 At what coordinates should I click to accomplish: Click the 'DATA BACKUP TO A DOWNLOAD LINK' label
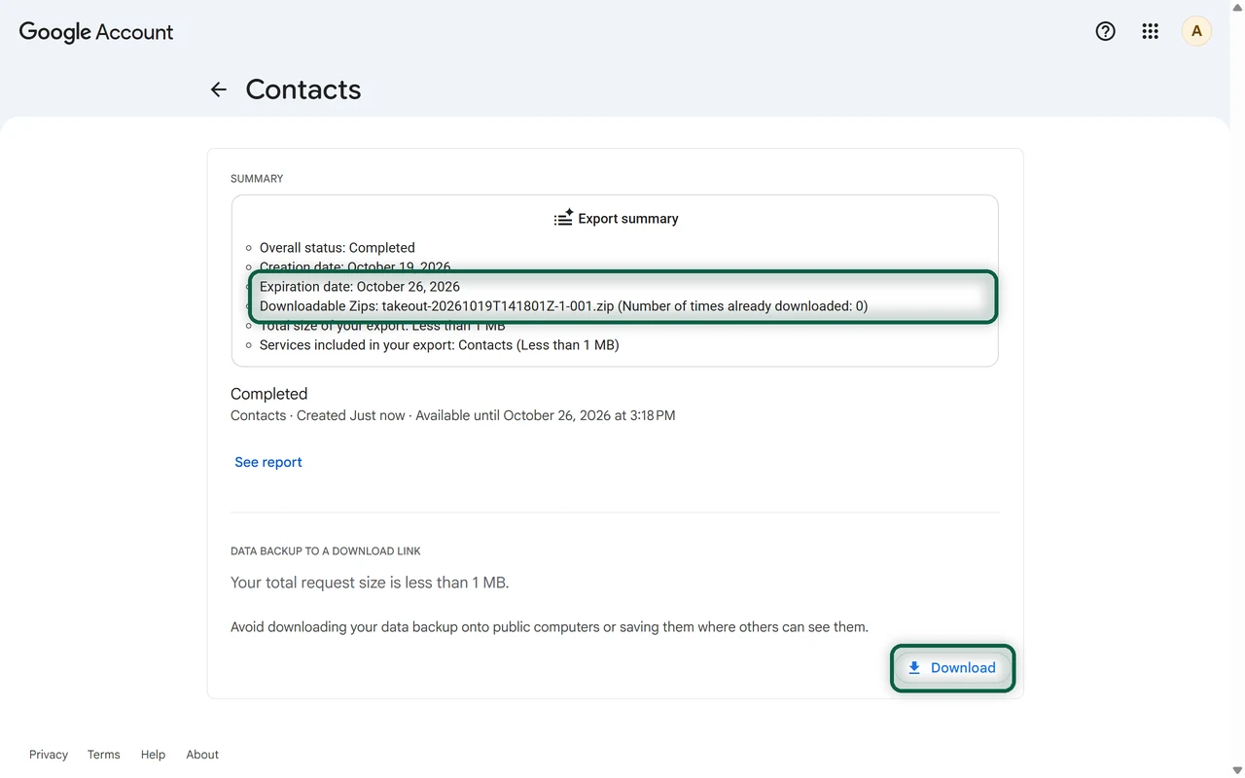(x=326, y=551)
